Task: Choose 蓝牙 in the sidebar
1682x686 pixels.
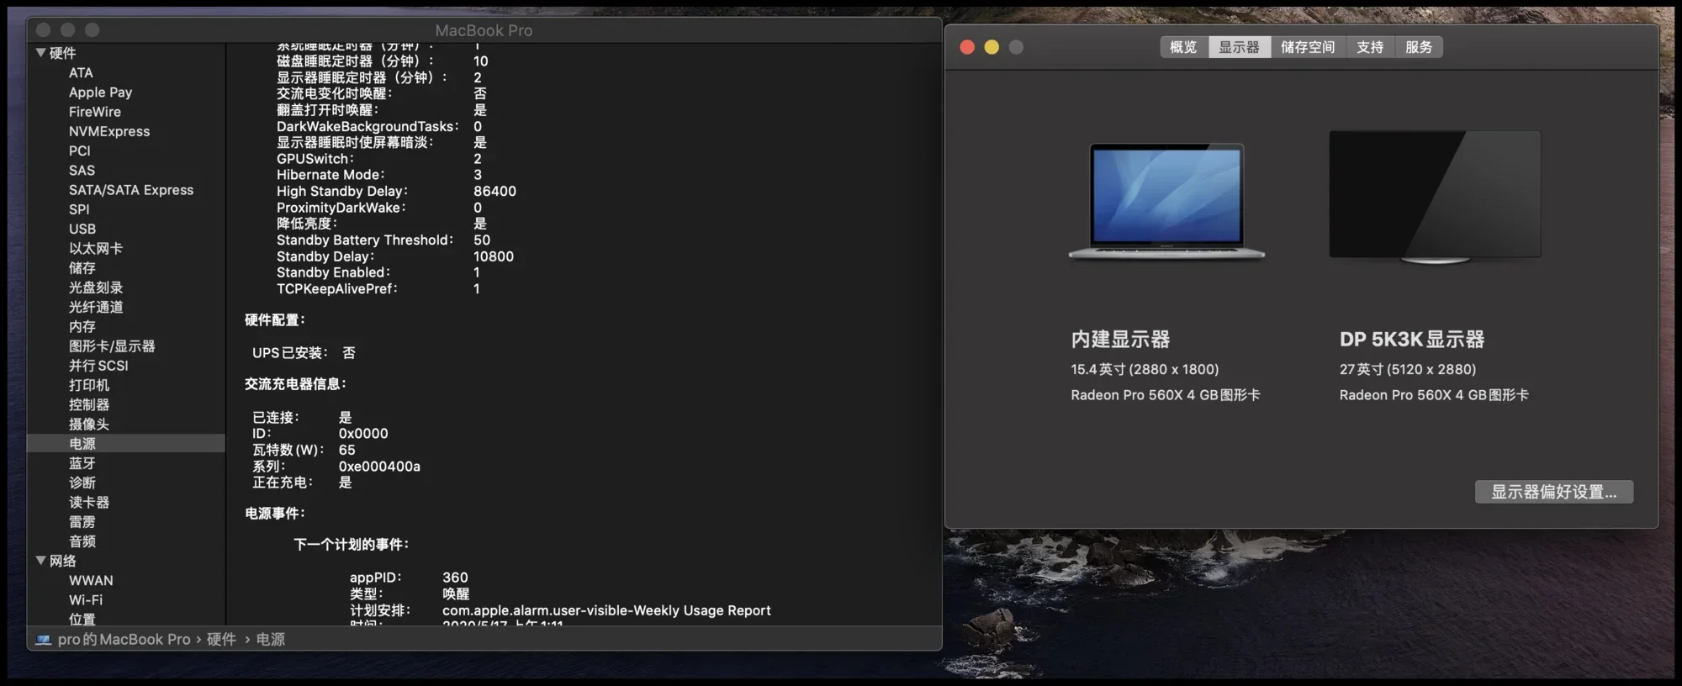Action: pyautogui.click(x=82, y=463)
